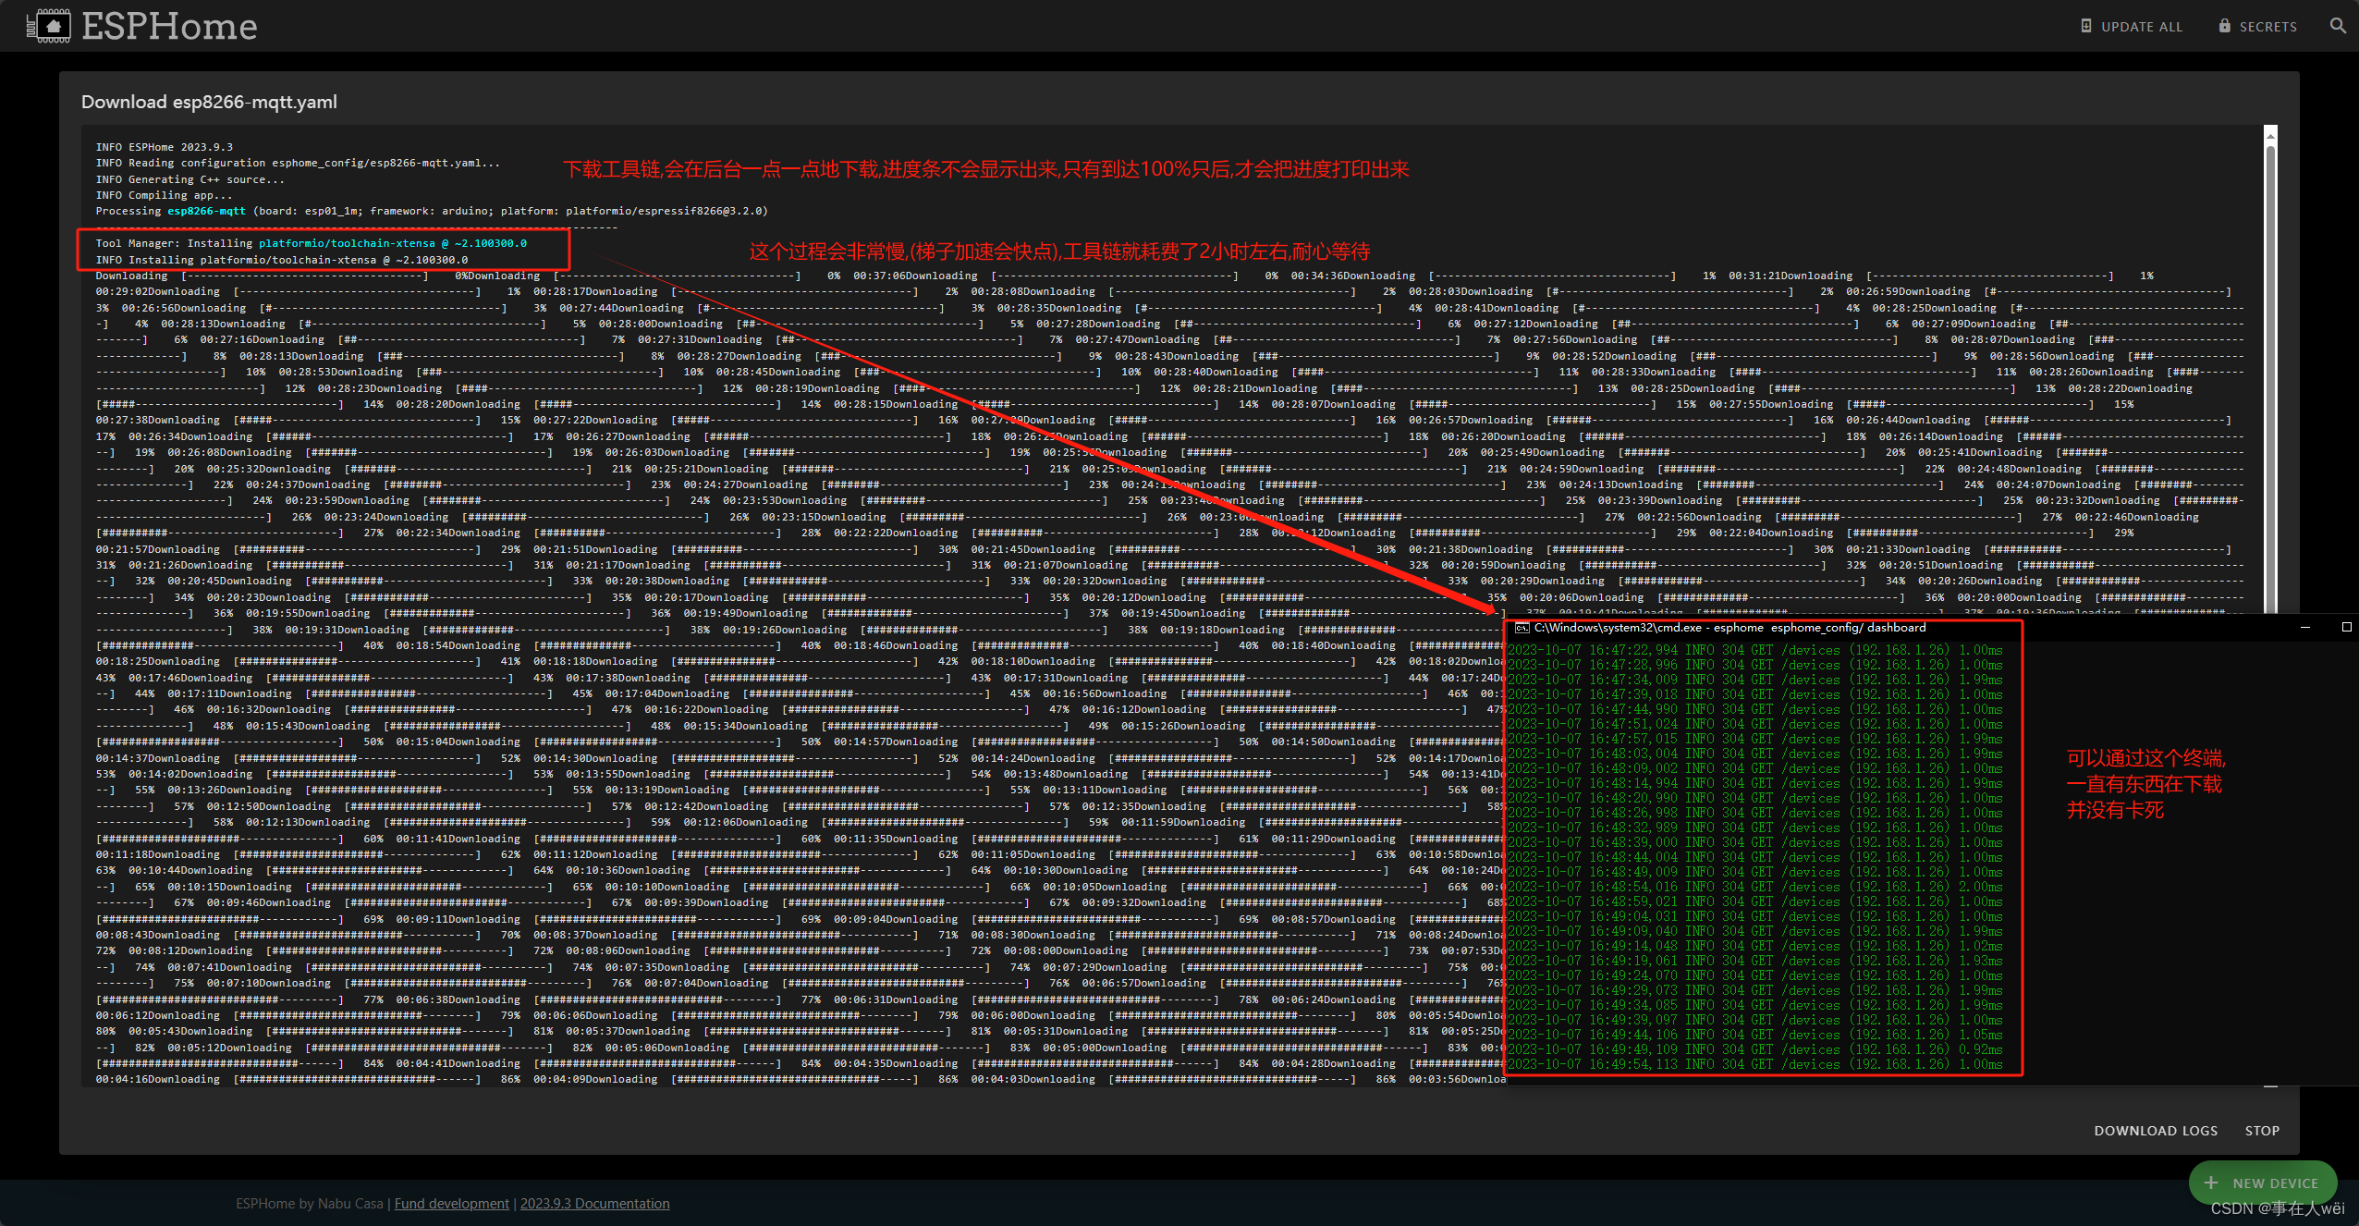Click 'INFO Compiling app...' log line

165,195
